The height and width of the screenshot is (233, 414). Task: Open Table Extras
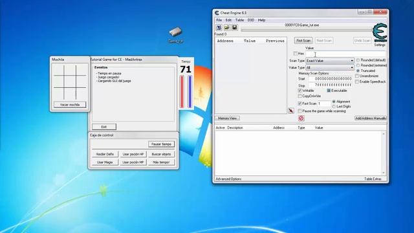(x=373, y=179)
